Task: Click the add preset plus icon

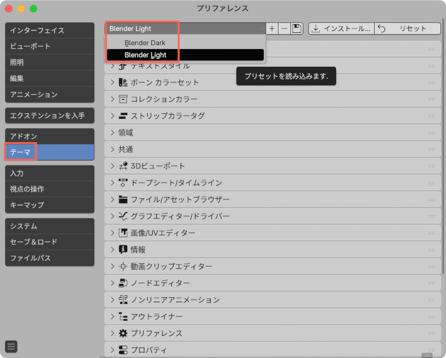Action: tap(272, 28)
